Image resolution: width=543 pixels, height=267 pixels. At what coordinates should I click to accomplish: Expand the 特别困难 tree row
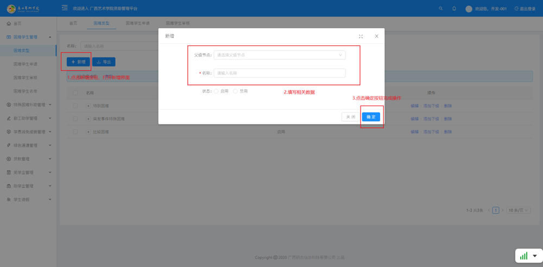pyautogui.click(x=88, y=106)
